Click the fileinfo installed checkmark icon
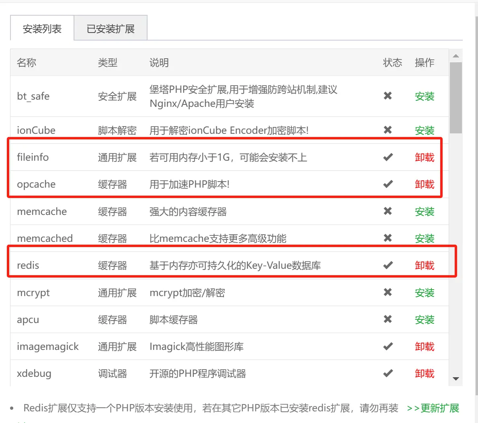The height and width of the screenshot is (423, 478). [388, 157]
